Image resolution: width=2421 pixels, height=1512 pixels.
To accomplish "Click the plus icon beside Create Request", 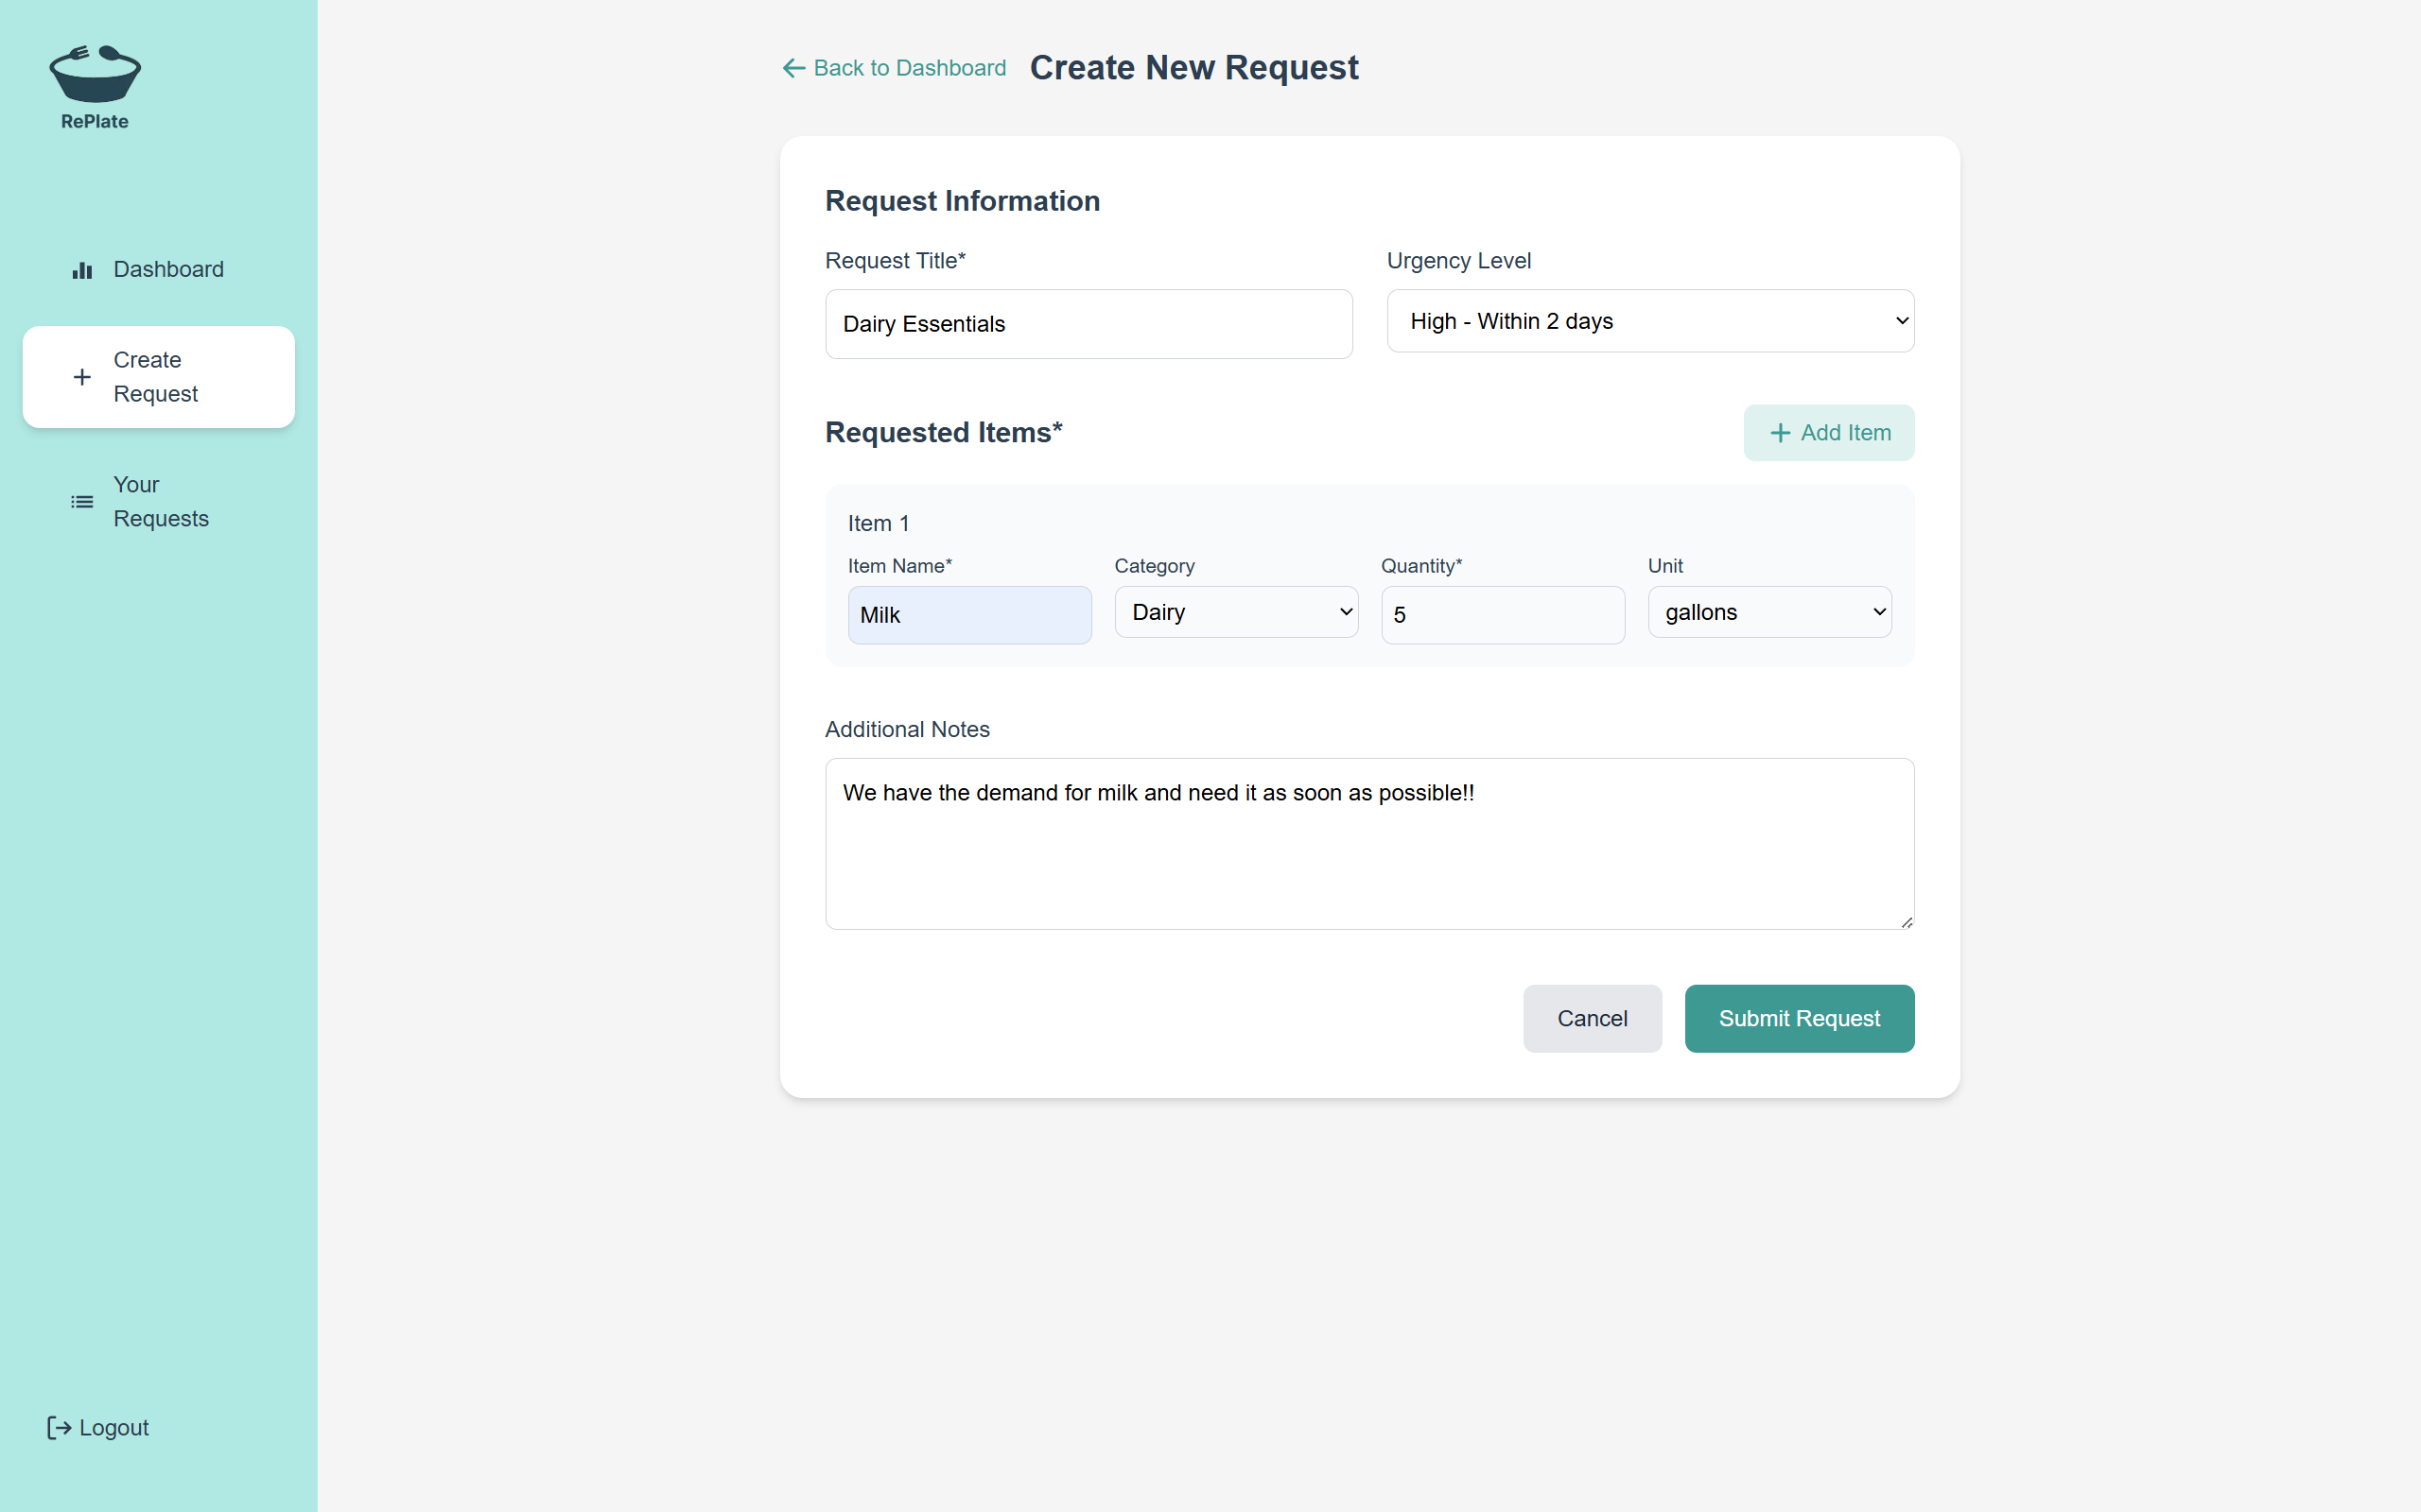I will tap(82, 377).
